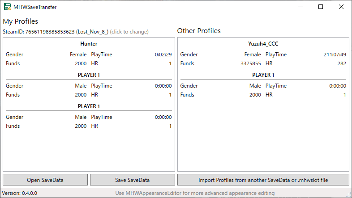Click the Save SaveData button
Screen dimensions: 352x198
pyautogui.click(x=133, y=180)
